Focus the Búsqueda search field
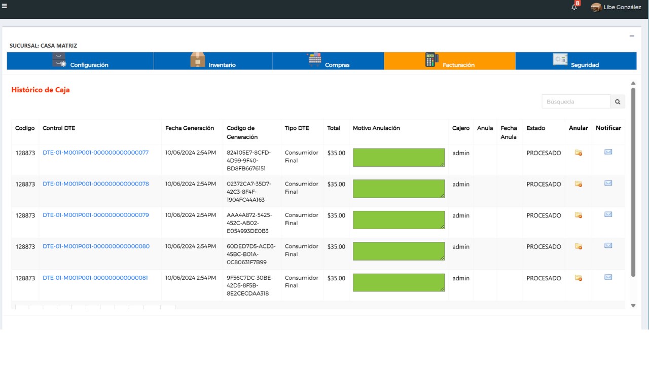 (x=576, y=101)
